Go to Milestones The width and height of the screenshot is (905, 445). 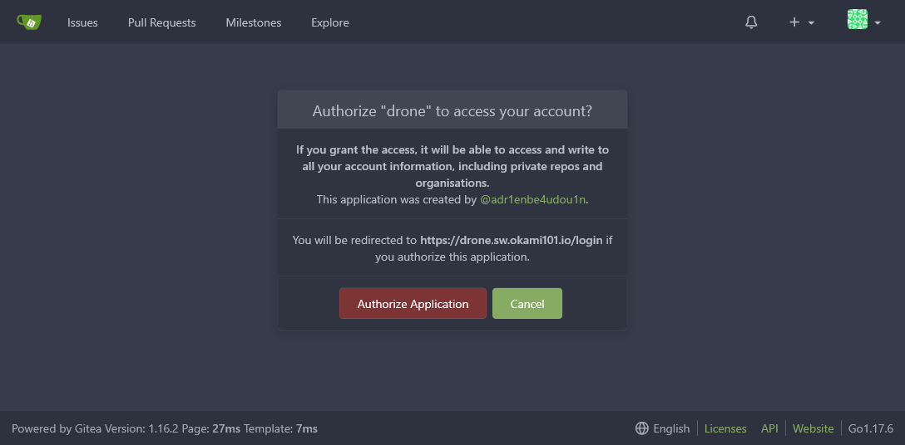(x=254, y=22)
